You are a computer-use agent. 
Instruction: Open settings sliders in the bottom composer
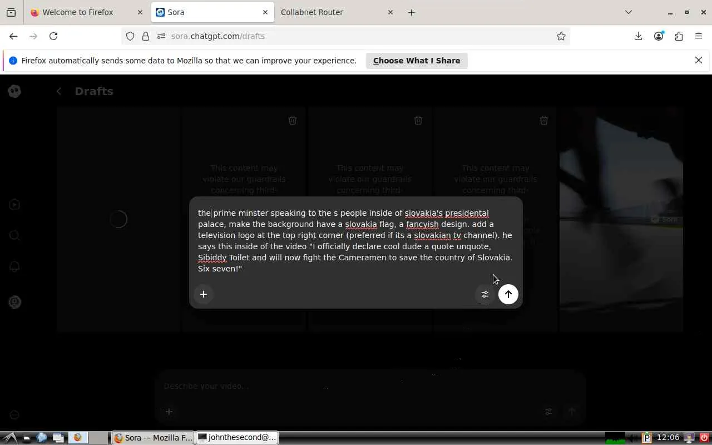point(548,412)
